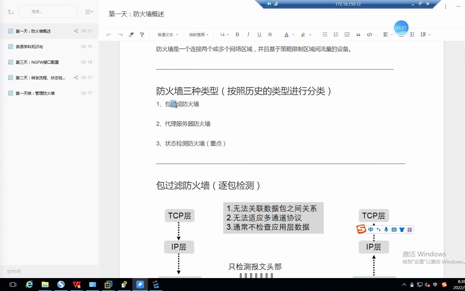Click the undo arrow in the editor toolbar
The width and height of the screenshot is (465, 291).
[x=109, y=35]
